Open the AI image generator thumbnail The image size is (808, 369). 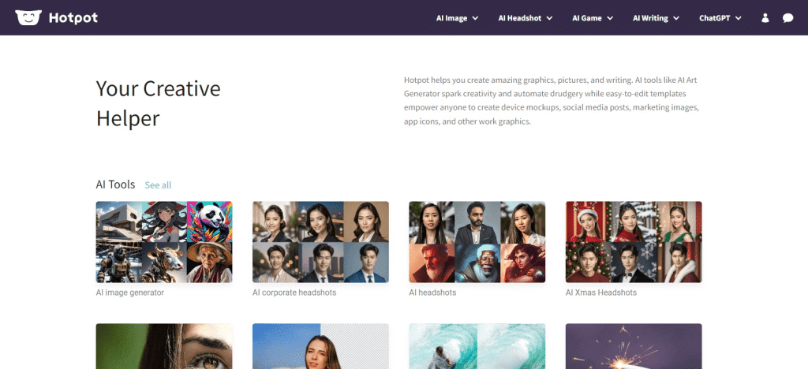pyautogui.click(x=164, y=242)
